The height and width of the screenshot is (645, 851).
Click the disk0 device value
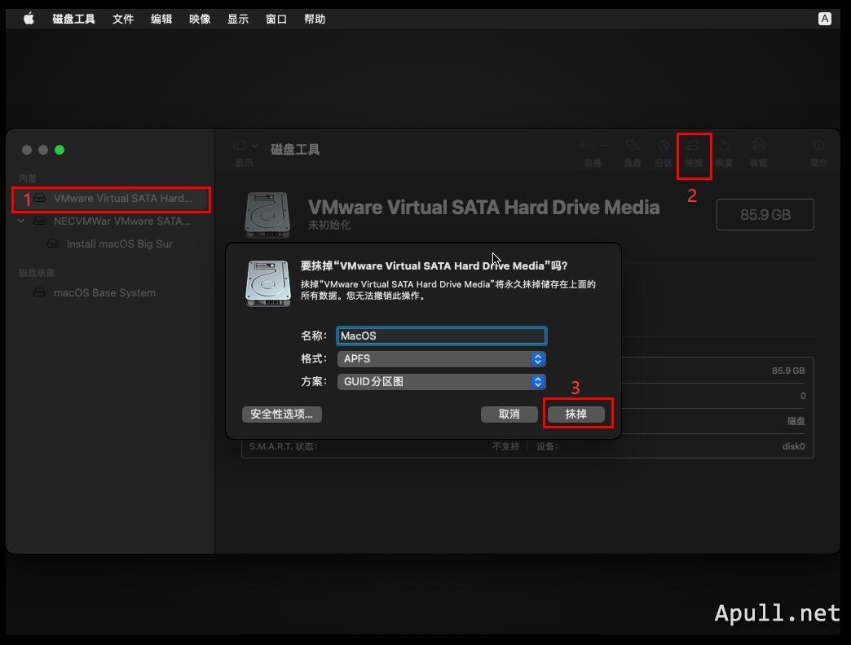793,446
